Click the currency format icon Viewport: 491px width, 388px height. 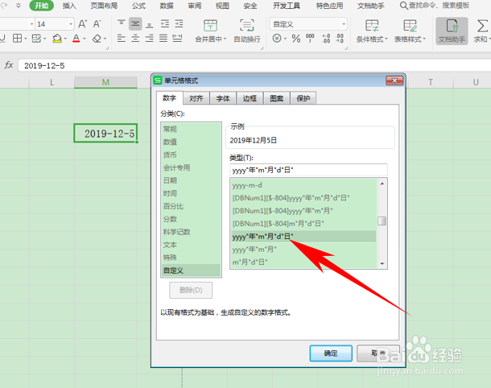click(x=277, y=39)
